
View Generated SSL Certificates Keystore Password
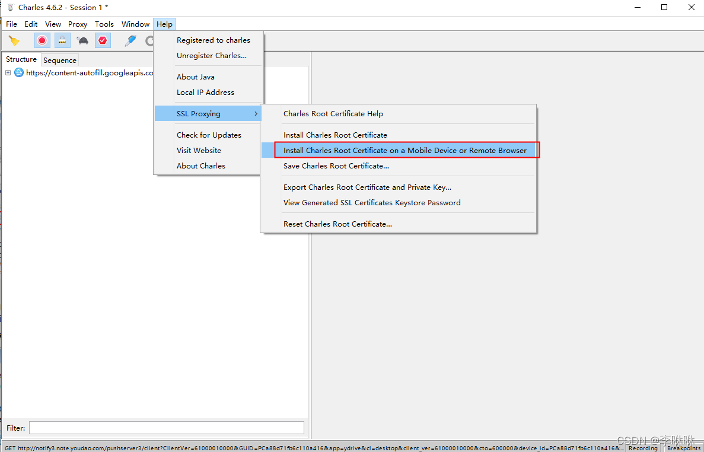[399, 202]
